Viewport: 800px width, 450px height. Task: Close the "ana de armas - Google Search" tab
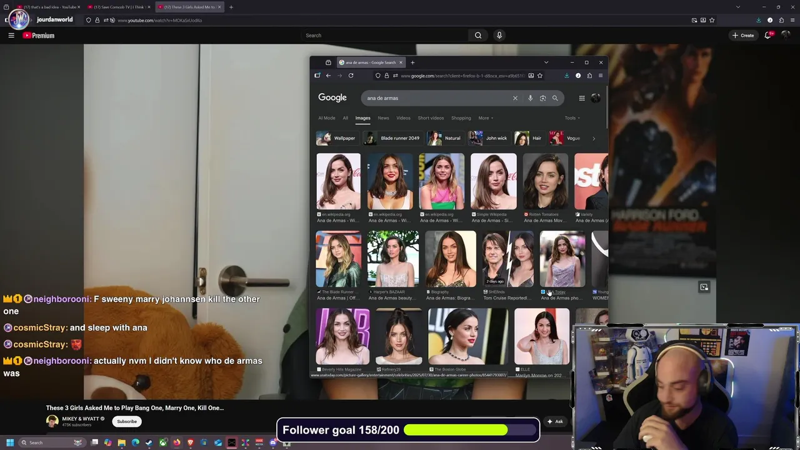pos(401,62)
